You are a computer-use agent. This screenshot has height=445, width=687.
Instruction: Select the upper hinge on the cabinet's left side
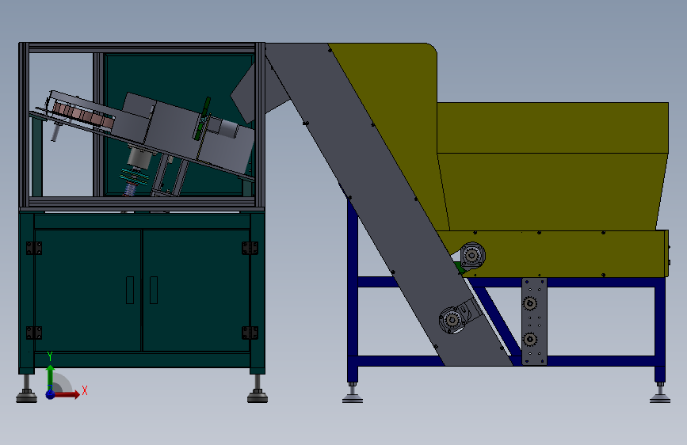point(34,248)
